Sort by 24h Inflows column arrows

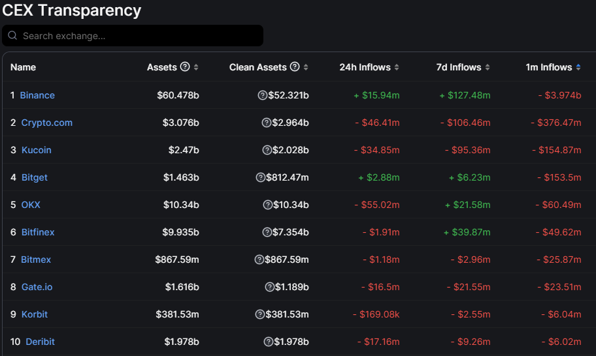point(397,67)
